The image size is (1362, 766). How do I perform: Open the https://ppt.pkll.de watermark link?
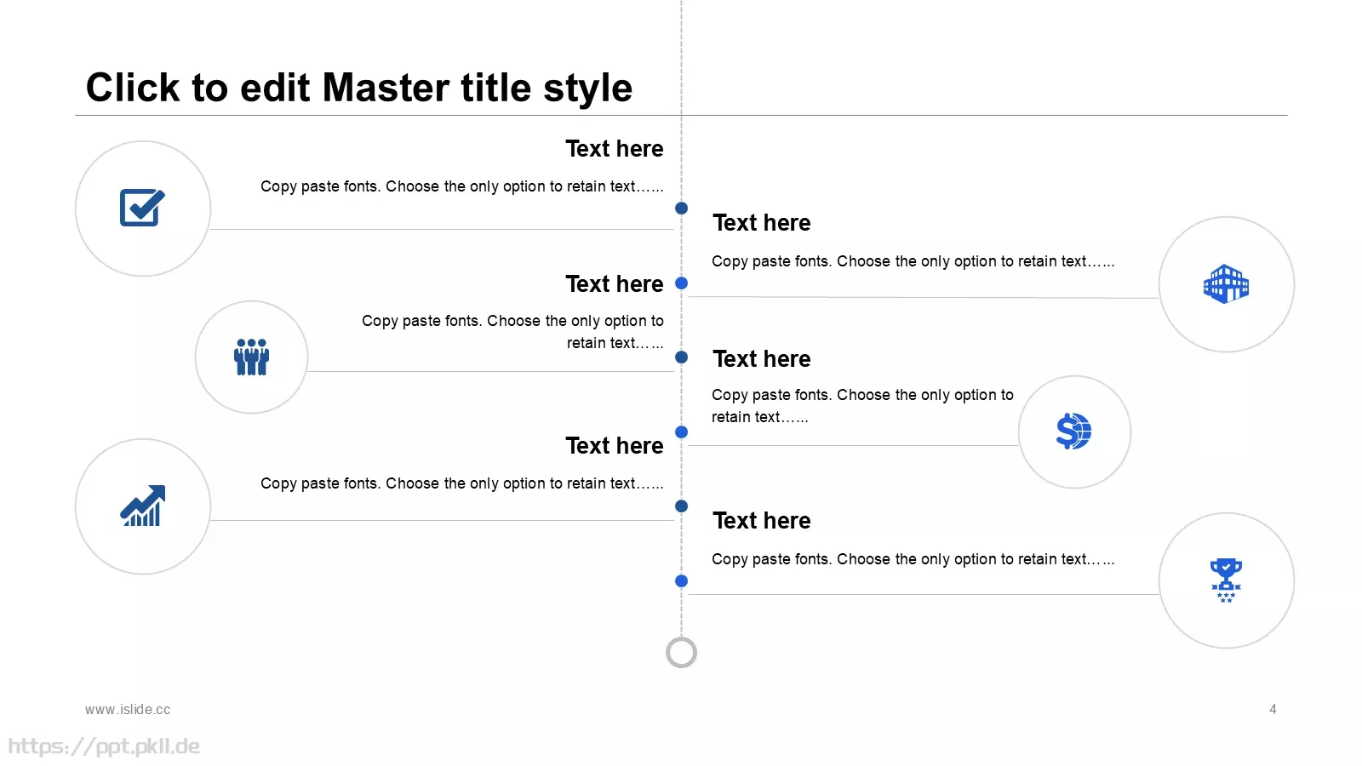click(x=104, y=746)
